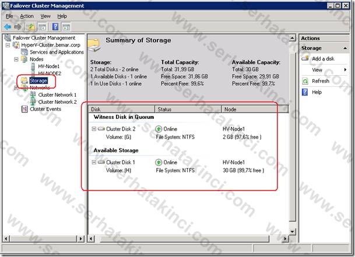Select Cluster Events in tree
Screen dimensions: 355x257
coord(45,109)
